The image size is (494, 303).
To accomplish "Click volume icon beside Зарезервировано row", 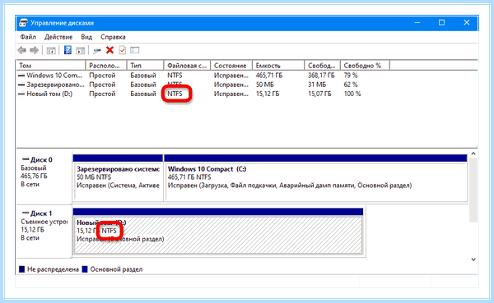I will [x=21, y=85].
